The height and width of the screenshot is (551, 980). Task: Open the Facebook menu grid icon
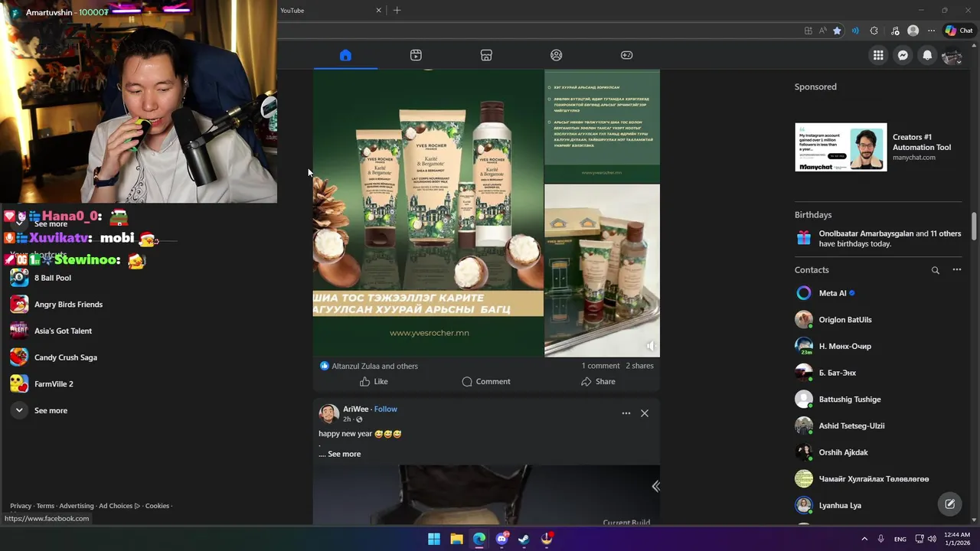coord(878,55)
